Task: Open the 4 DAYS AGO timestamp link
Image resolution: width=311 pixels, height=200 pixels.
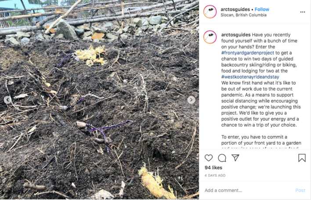Action: (215, 175)
